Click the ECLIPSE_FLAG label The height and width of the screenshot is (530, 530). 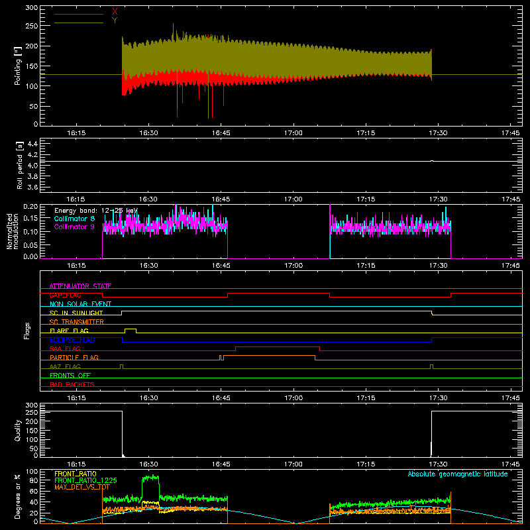pyautogui.click(x=72, y=340)
